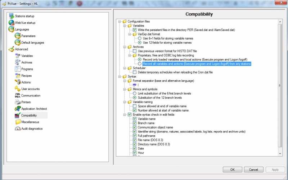Enable Use previous version format for HISTO.DAT

point(135,51)
